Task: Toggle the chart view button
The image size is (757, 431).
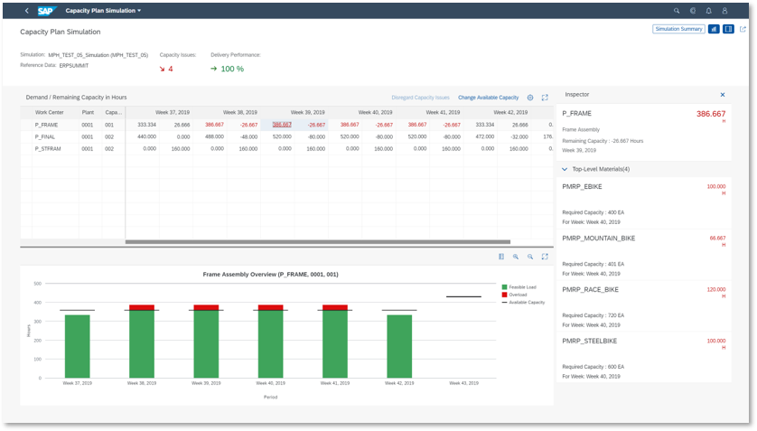Action: [714, 29]
